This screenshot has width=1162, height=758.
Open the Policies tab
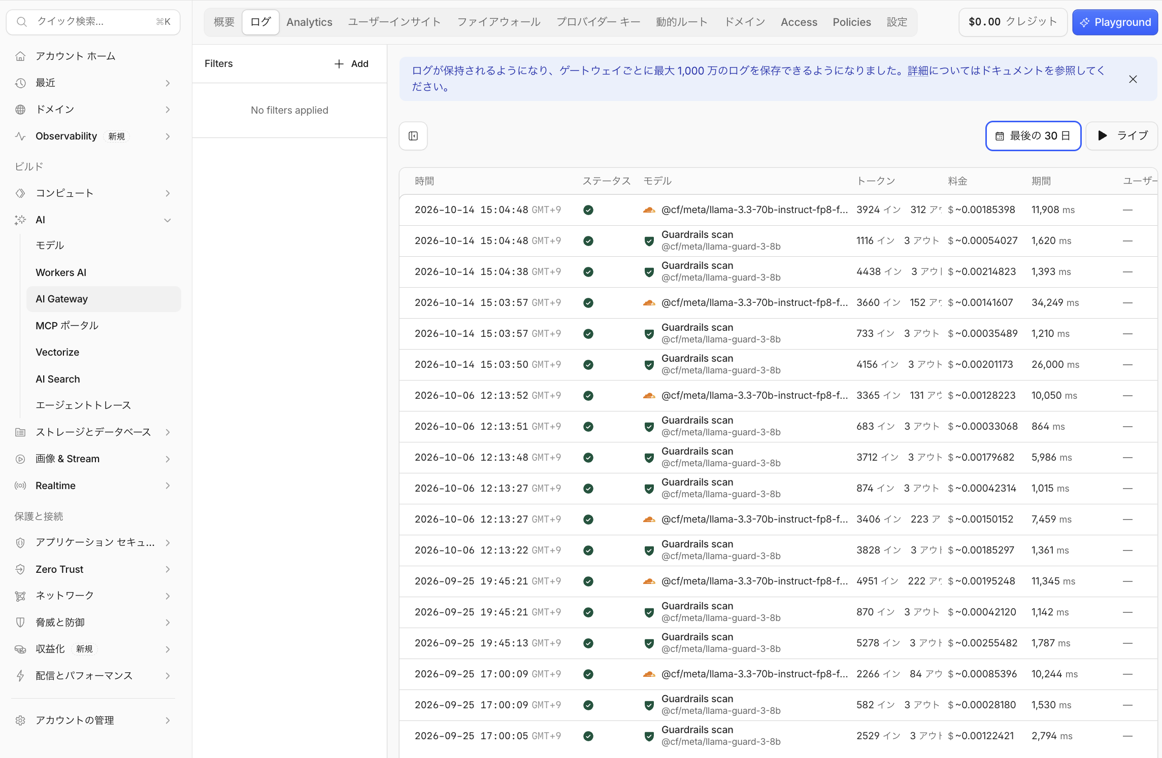851,22
